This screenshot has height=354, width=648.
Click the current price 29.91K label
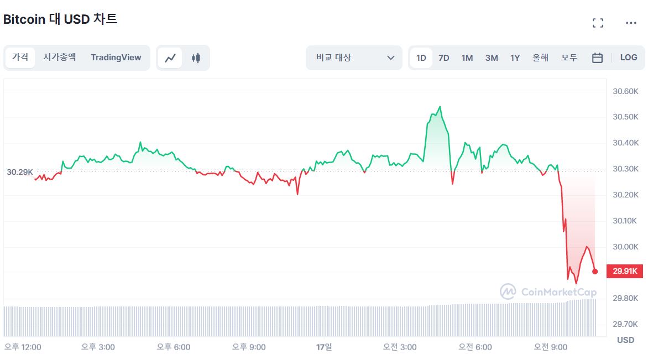click(x=625, y=271)
